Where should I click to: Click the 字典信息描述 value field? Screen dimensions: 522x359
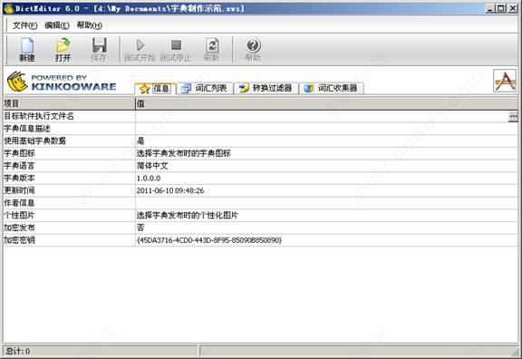point(326,129)
